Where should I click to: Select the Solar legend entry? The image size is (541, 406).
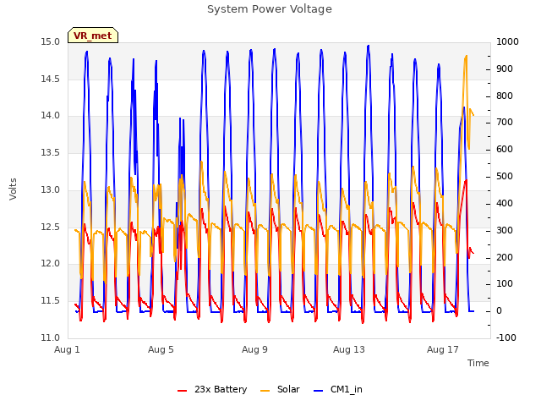point(280,389)
